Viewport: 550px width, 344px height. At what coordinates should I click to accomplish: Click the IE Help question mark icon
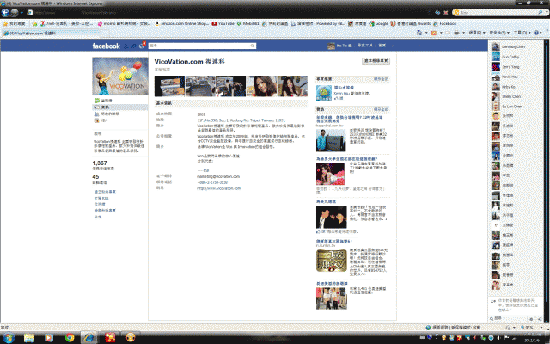[536, 33]
